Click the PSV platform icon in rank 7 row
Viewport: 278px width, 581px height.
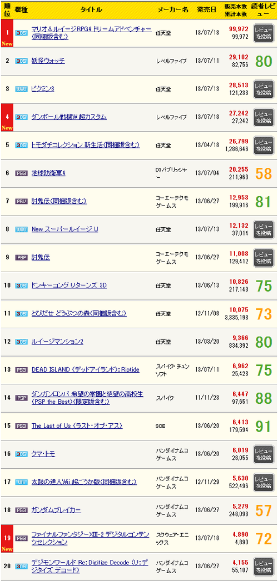coord(21,201)
